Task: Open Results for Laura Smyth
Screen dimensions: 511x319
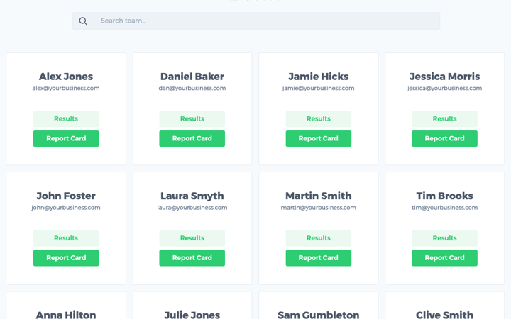Action: tap(192, 238)
